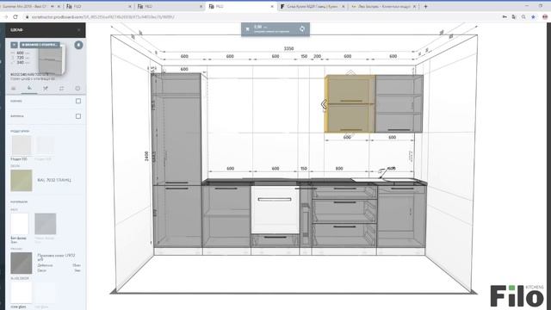Image resolution: width=551 pixels, height=310 pixels.
Task: Select the narrow 150 bottle pull-out cabinet
Action: tap(306, 216)
